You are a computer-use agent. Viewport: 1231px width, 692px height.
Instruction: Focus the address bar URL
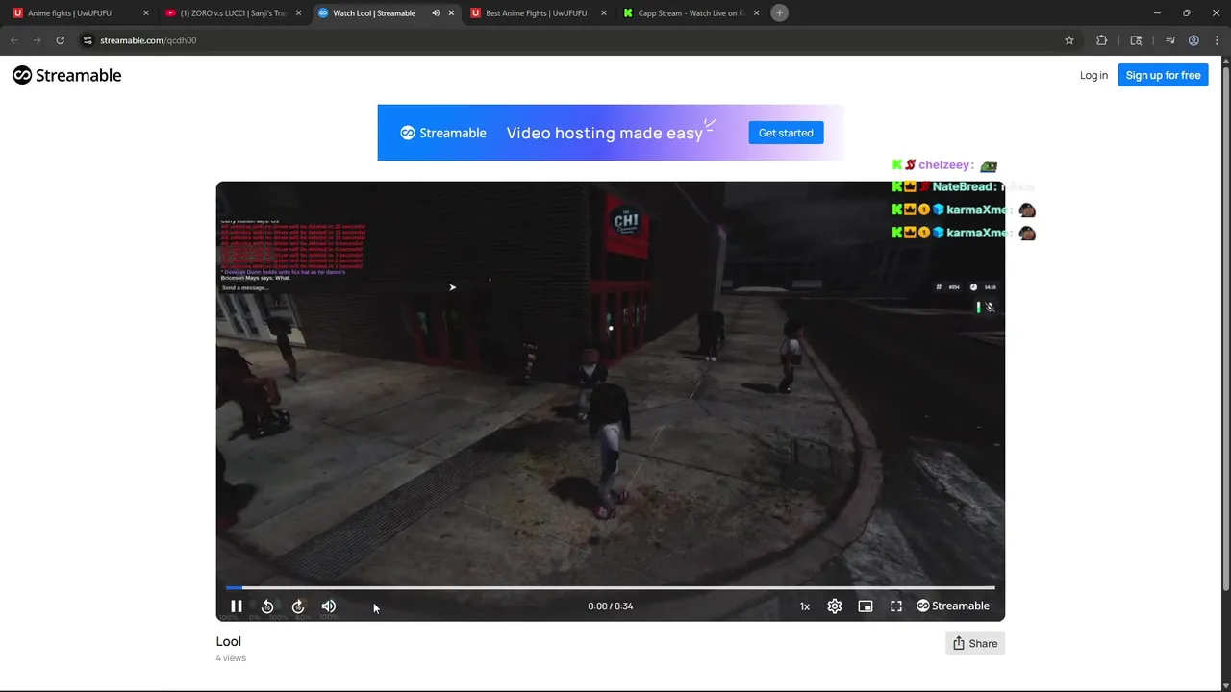click(148, 40)
